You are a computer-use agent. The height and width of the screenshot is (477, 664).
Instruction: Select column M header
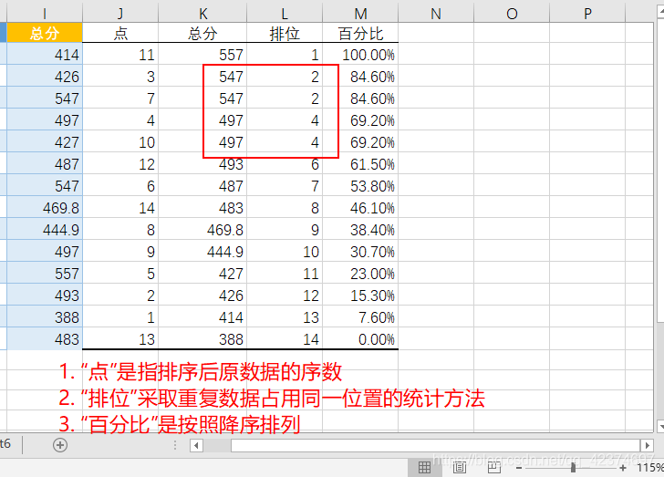[360, 14]
